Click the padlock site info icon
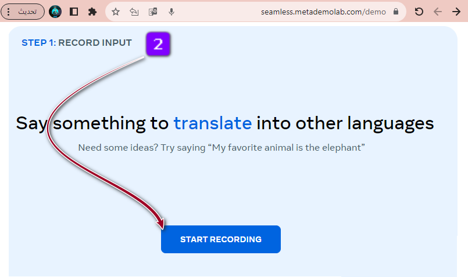This screenshot has height=277, width=468. coord(396,12)
